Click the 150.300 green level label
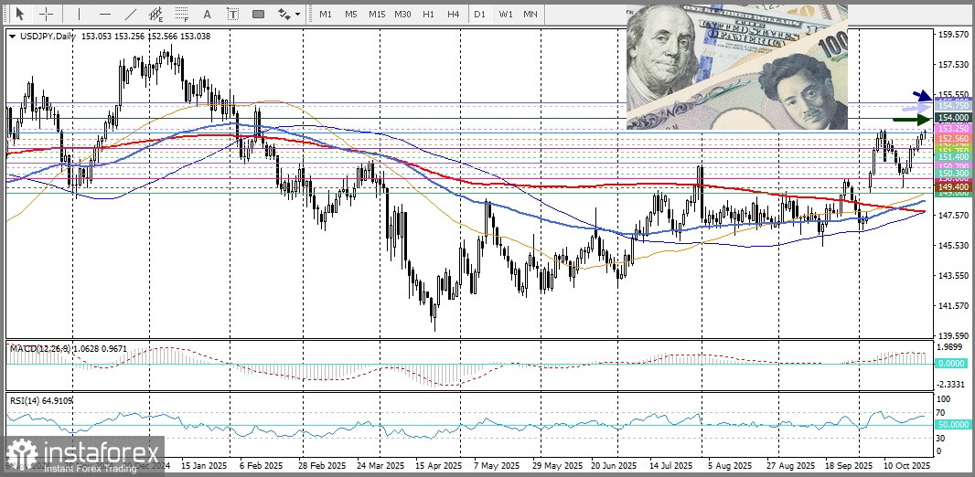Viewport: 975px width, 477px height. click(953, 173)
